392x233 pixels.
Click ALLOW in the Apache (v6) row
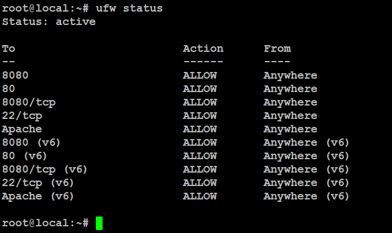200,196
